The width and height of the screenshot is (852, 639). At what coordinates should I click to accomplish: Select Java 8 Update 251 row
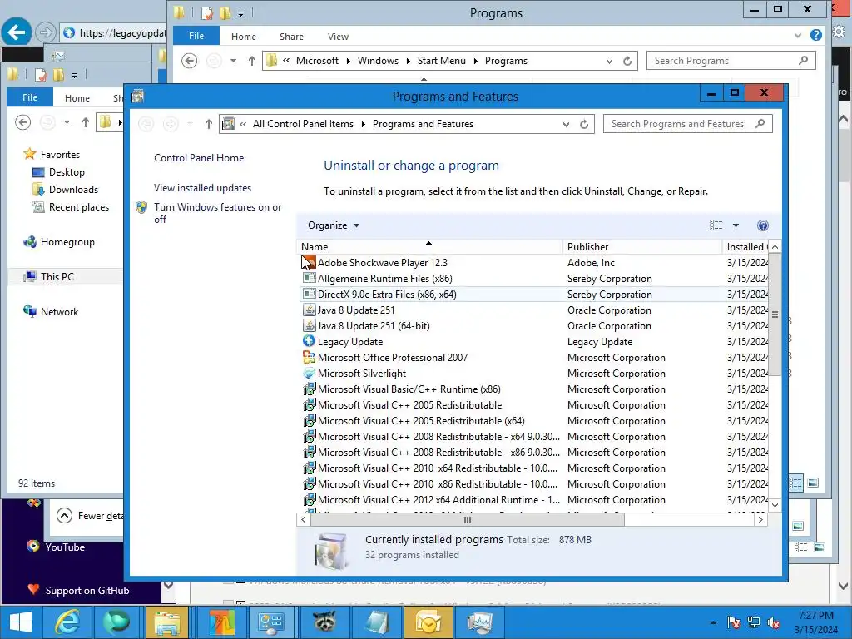click(534, 310)
